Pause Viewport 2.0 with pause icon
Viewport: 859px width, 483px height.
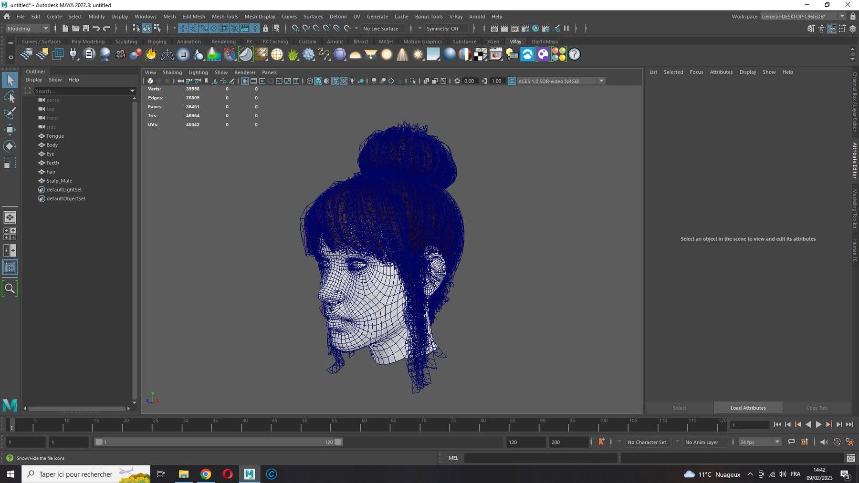pyautogui.click(x=566, y=29)
